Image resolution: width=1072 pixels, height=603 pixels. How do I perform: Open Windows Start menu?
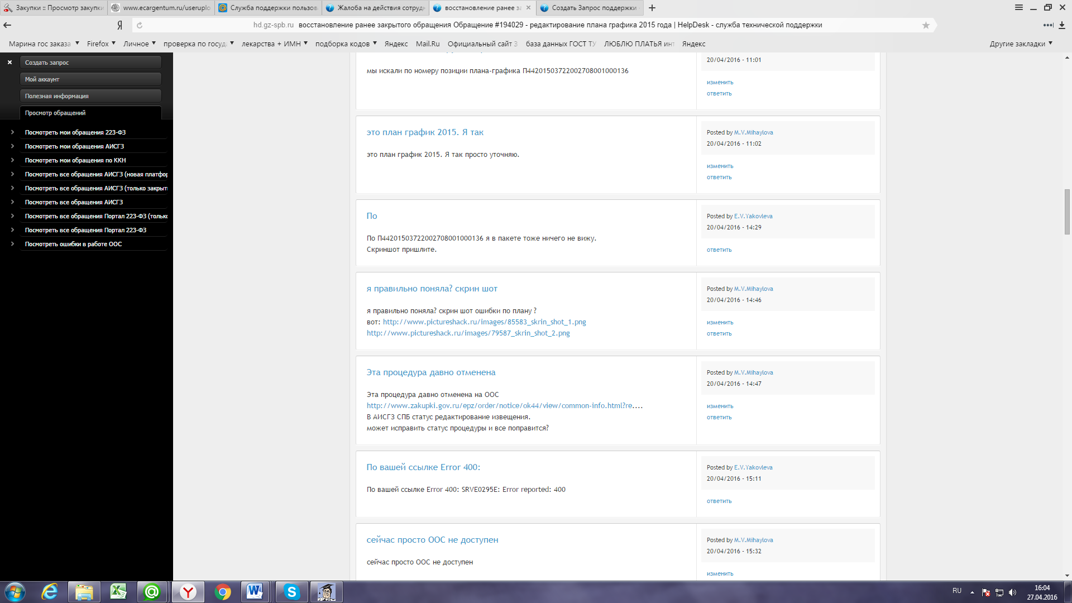pyautogui.click(x=15, y=592)
